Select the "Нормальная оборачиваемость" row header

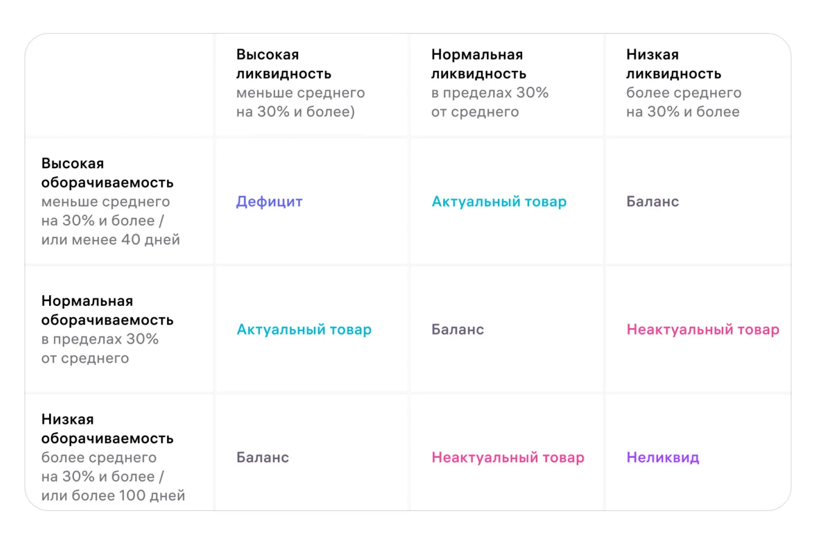(107, 310)
